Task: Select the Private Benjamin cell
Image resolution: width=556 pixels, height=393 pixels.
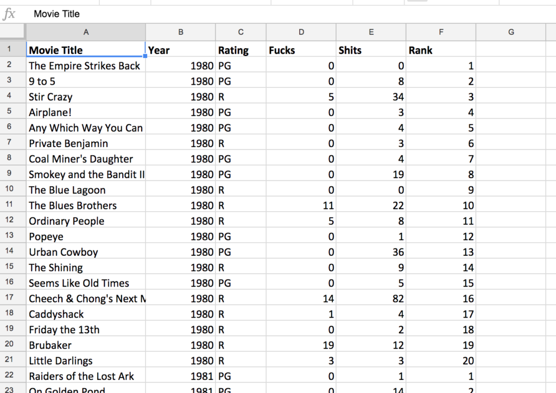Action: pos(86,143)
